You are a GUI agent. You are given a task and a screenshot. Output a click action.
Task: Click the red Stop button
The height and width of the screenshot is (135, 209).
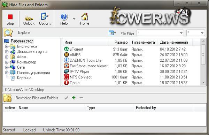pos(10,19)
